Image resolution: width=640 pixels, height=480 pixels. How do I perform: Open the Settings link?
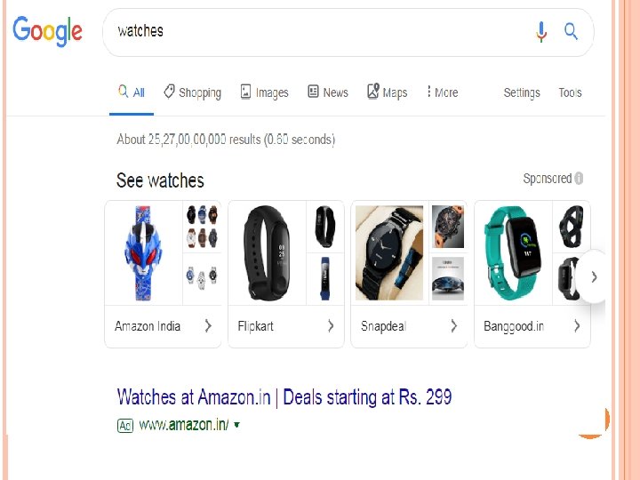(522, 92)
